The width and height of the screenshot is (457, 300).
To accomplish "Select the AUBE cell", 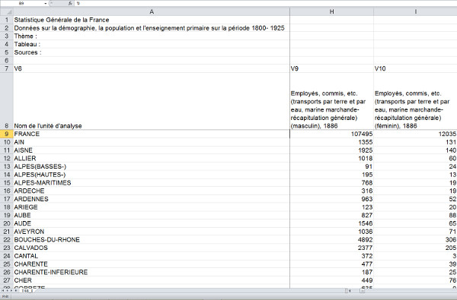I will pos(152,216).
